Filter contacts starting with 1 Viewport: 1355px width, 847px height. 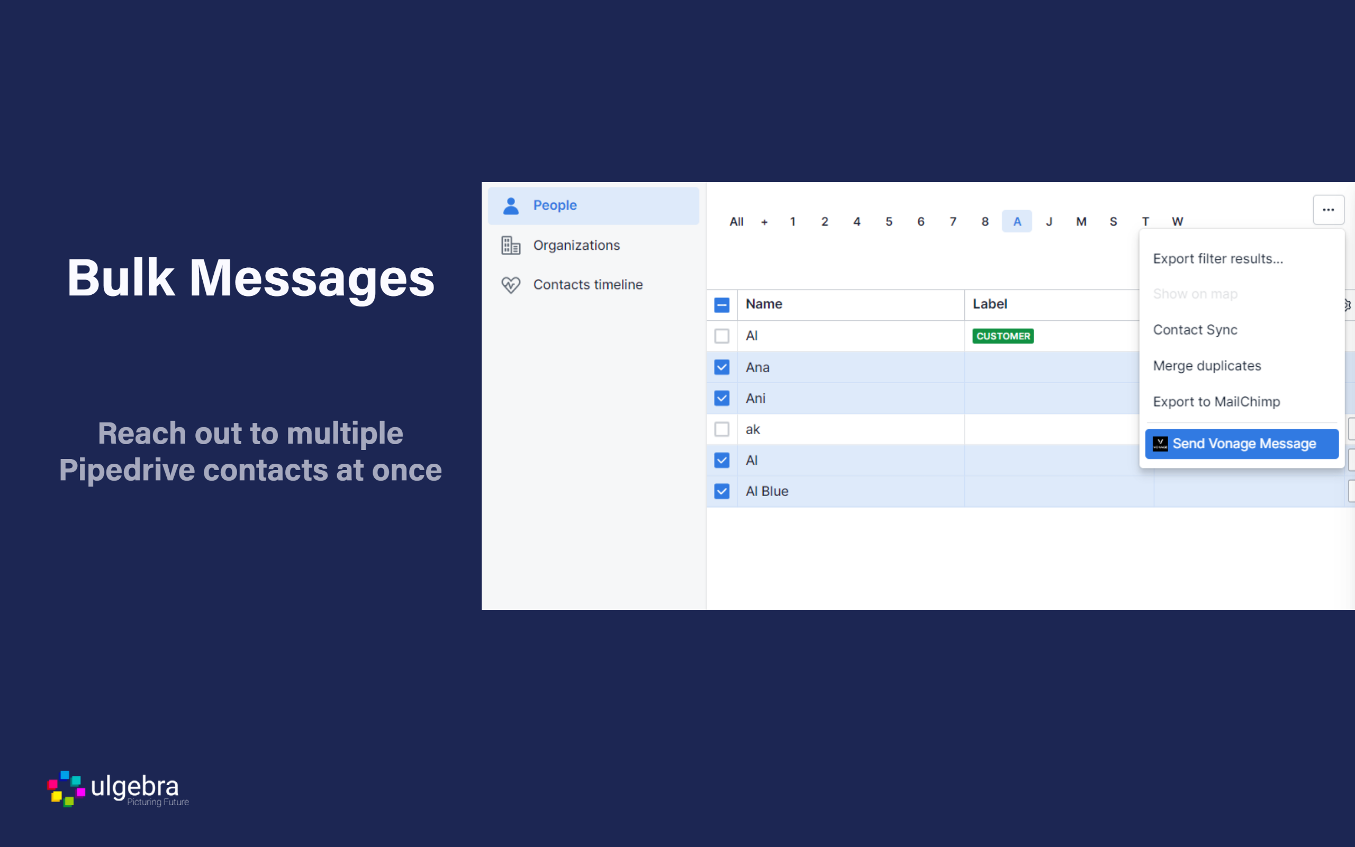(793, 222)
